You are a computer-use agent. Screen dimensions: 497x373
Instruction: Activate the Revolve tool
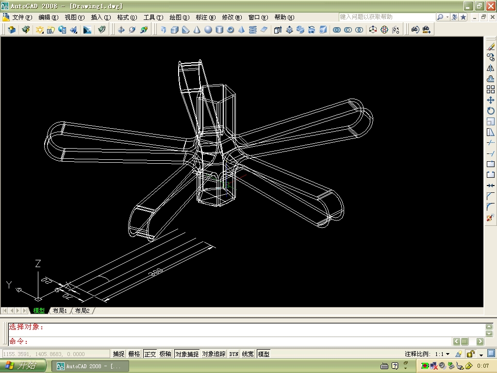point(312,30)
